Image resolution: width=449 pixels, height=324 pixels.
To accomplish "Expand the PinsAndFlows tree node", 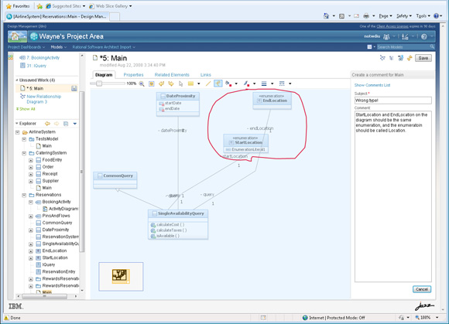I will pos(31,217).
